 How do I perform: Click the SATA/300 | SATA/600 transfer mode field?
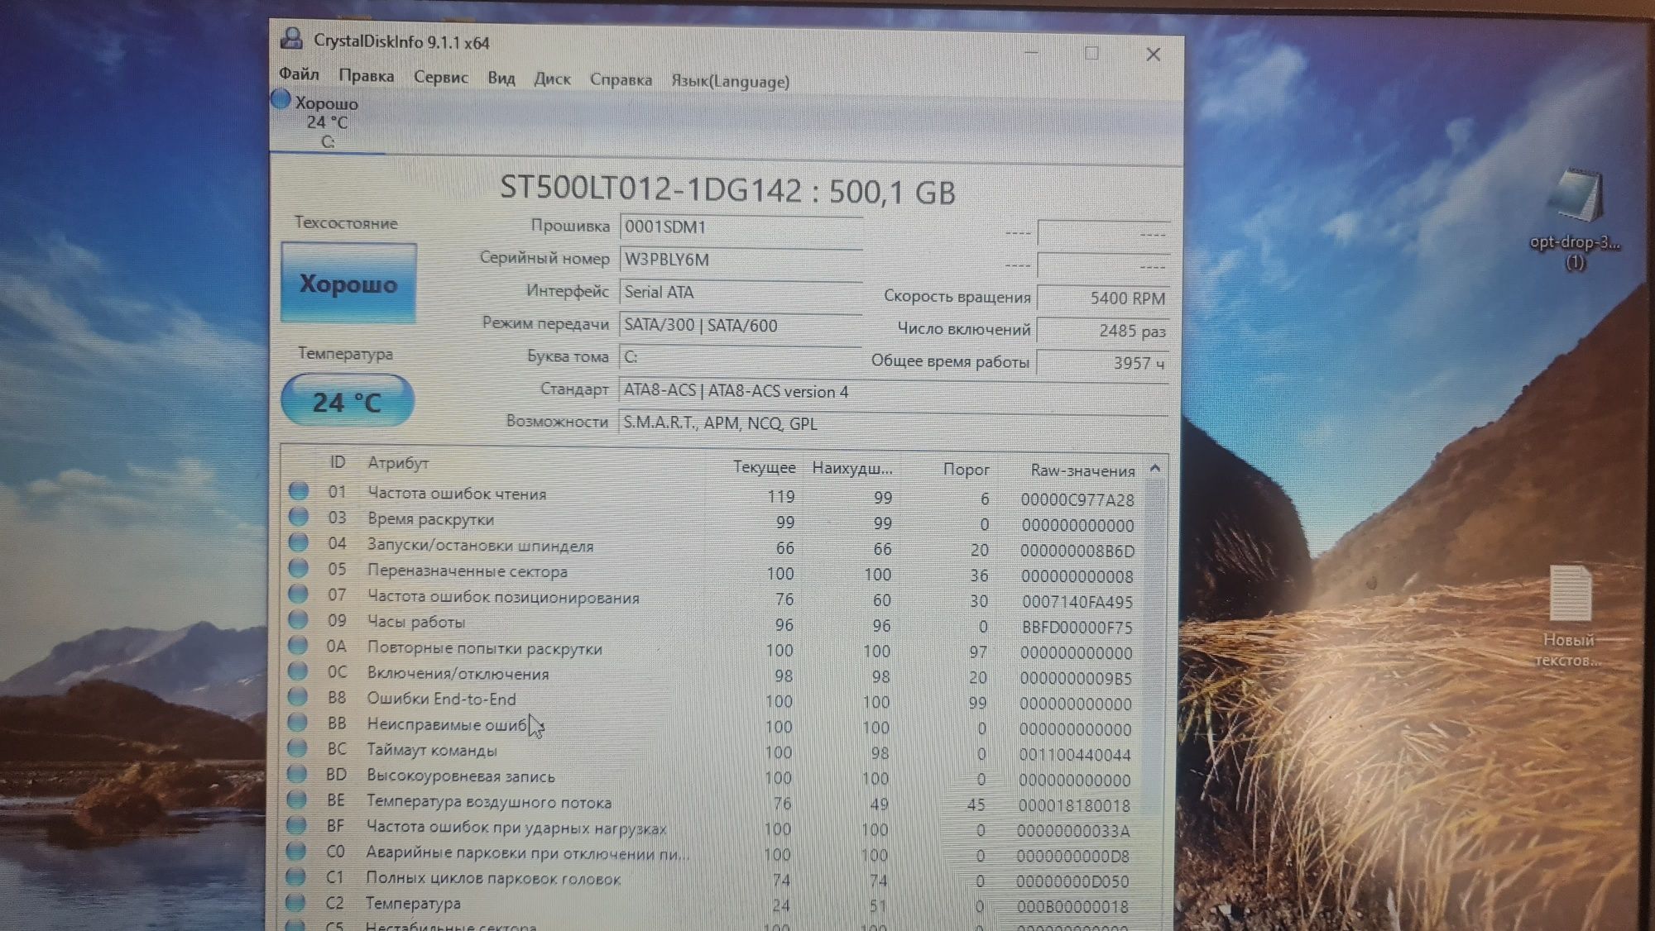[x=741, y=325]
